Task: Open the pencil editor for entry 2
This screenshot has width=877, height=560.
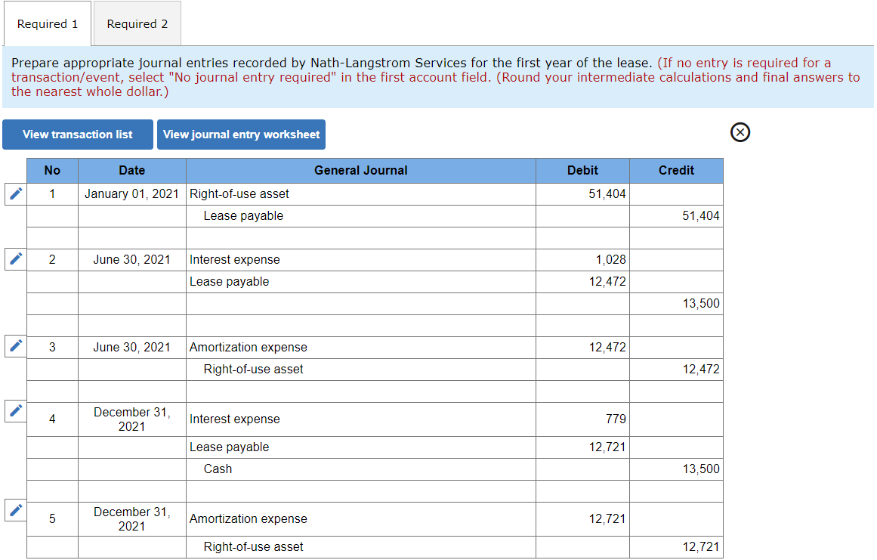Action: coord(15,258)
